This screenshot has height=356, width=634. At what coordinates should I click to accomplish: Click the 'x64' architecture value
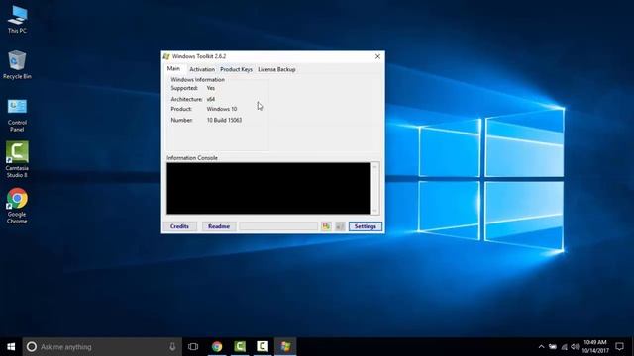[211, 99]
